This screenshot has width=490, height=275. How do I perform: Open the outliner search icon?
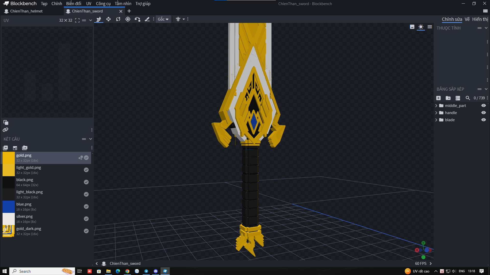tap(468, 98)
